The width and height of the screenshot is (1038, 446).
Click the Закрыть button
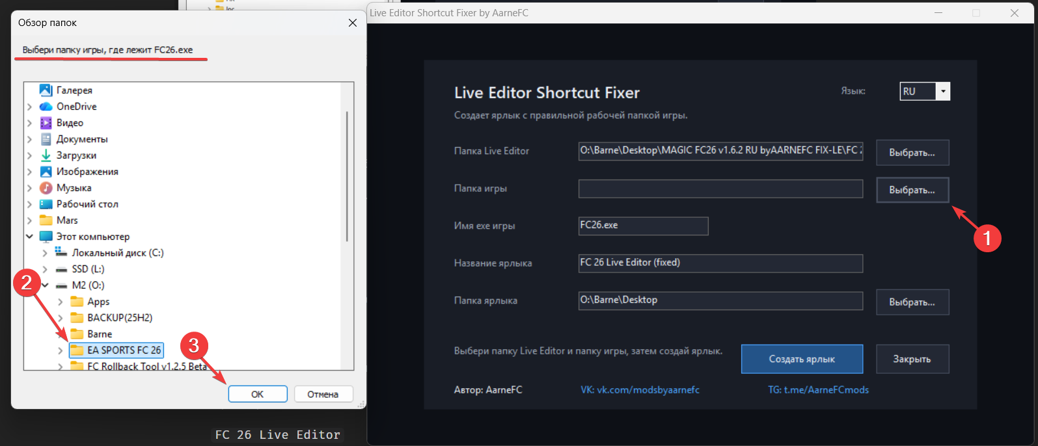(912, 359)
